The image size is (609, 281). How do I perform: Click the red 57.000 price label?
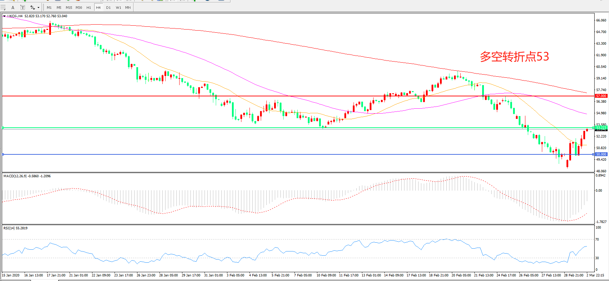click(x=601, y=96)
